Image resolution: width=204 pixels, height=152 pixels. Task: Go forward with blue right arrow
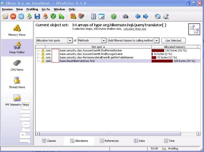[146, 17]
